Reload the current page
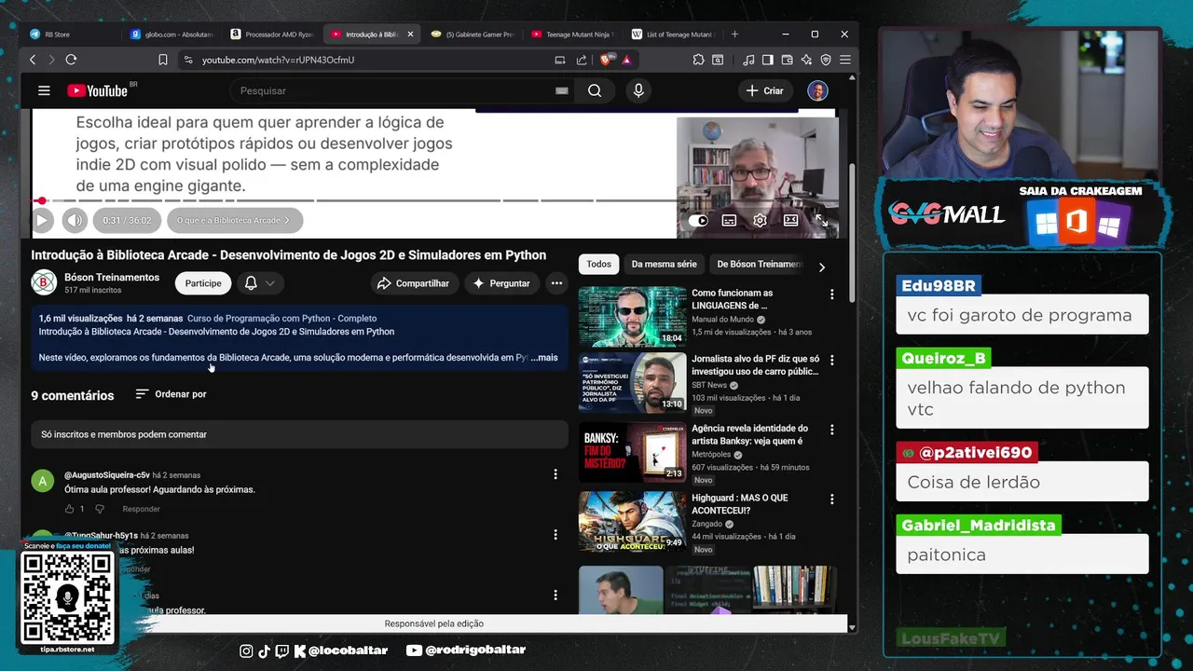 tap(71, 60)
